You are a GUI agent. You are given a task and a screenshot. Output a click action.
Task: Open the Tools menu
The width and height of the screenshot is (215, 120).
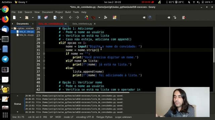pos(76,12)
